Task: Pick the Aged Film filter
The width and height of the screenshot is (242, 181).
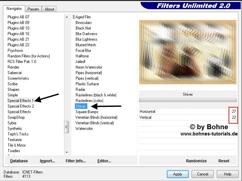Action: tap(83, 17)
